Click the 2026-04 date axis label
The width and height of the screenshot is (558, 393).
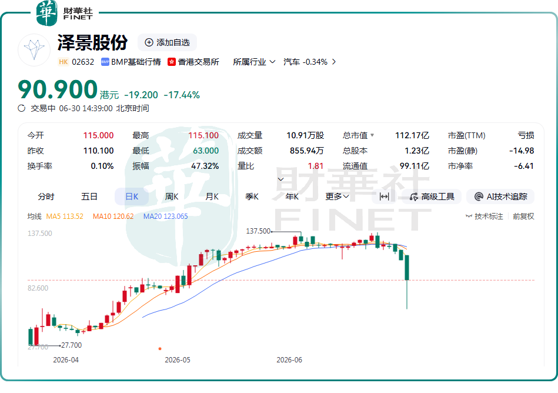[66, 360]
